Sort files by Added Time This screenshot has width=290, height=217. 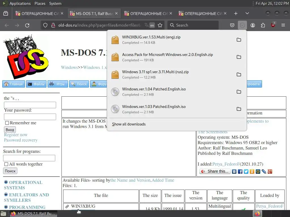point(163,180)
